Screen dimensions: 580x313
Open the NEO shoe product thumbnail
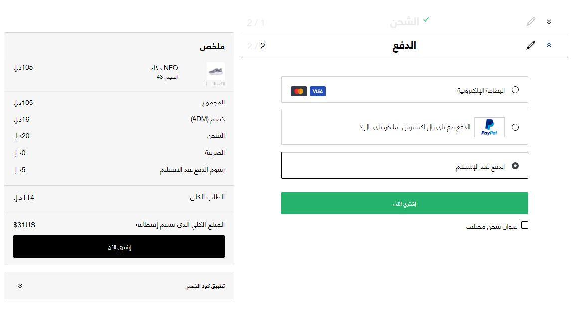(x=215, y=71)
